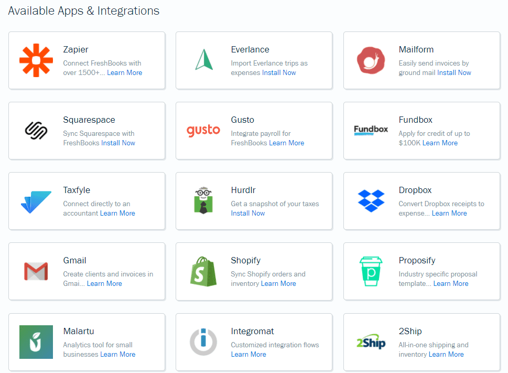This screenshot has width=508, height=373.
Task: Select the Malartu card title
Action: [79, 331]
